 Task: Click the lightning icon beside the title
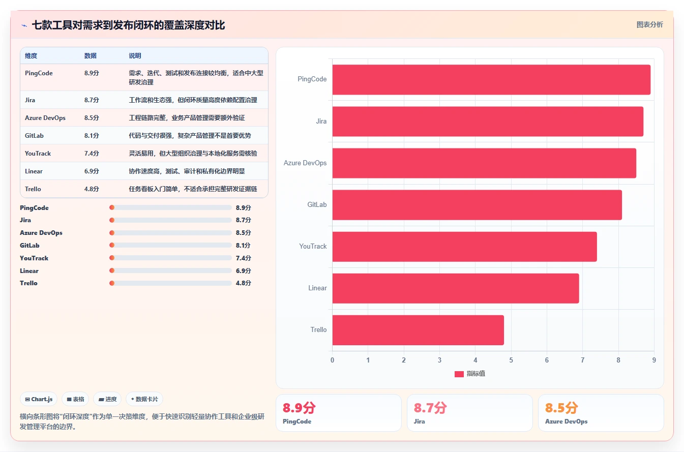24,25
